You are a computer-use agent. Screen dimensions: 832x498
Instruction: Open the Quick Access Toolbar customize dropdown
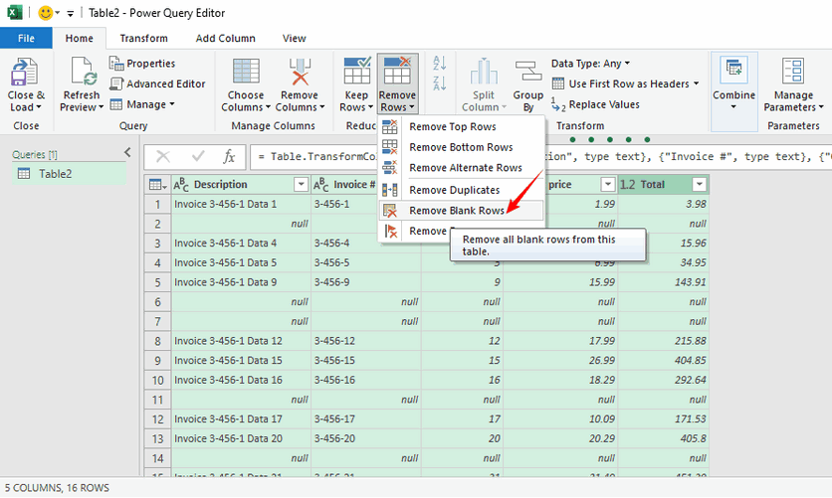click(x=70, y=13)
